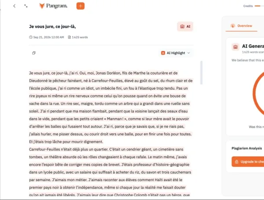Click the copy text icon

pos(34,53)
